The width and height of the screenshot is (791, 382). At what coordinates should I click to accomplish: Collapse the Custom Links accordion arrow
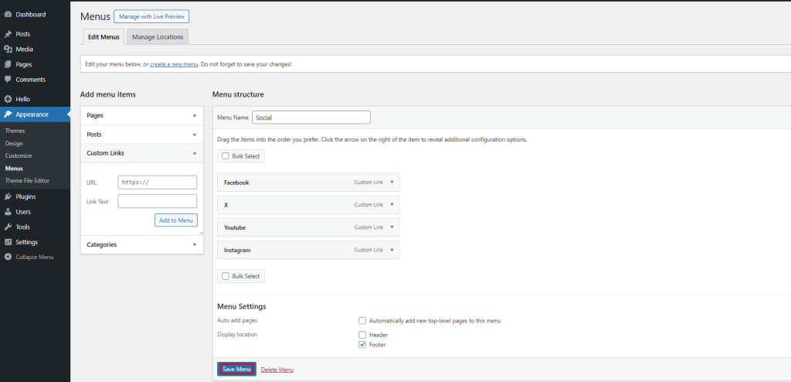click(195, 153)
